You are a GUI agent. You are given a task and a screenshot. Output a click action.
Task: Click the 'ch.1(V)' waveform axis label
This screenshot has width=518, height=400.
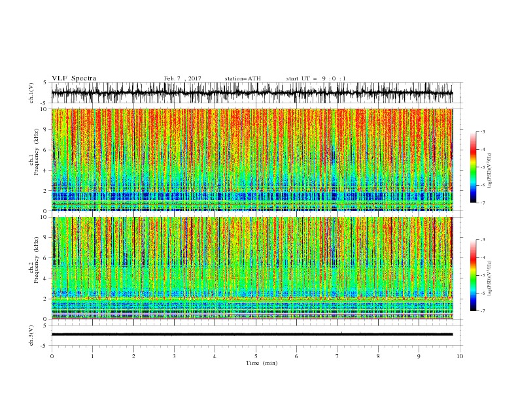pyautogui.click(x=31, y=93)
